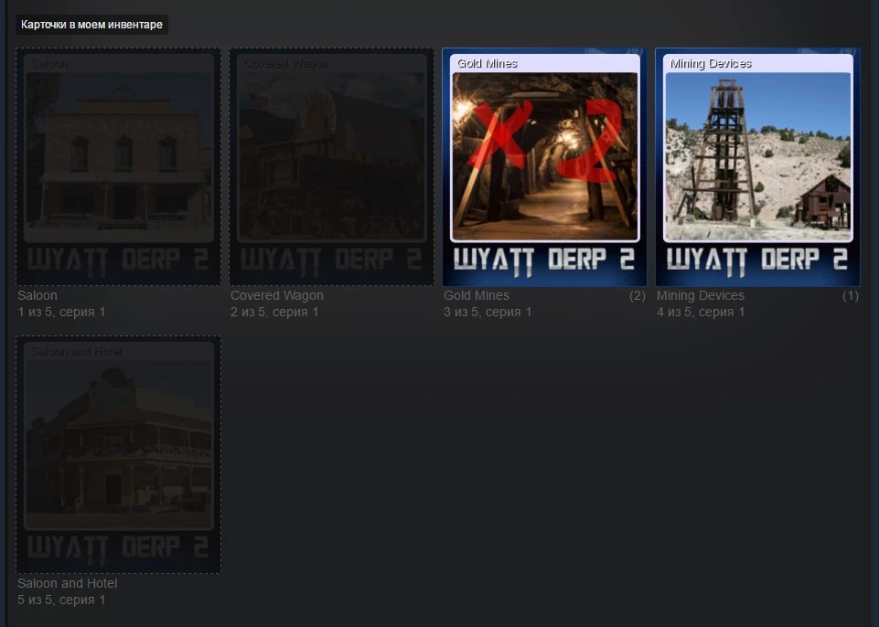Click the 'Saloon and Hotel' name caption
The height and width of the screenshot is (627, 879).
coord(68,583)
